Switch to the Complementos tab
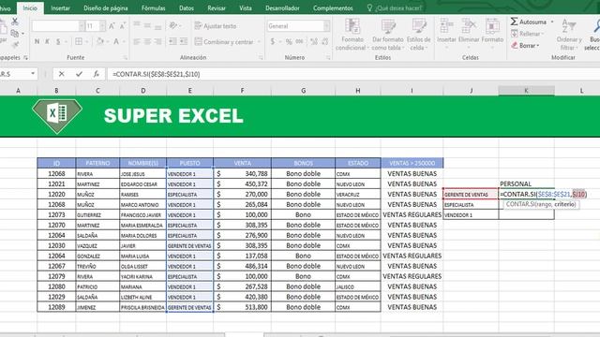The height and width of the screenshot is (337, 600). click(333, 8)
